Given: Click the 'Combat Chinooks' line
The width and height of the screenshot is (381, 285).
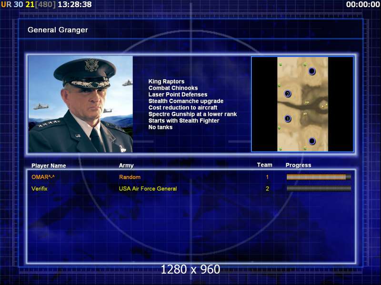Looking at the screenshot, I should pyautogui.click(x=173, y=88).
